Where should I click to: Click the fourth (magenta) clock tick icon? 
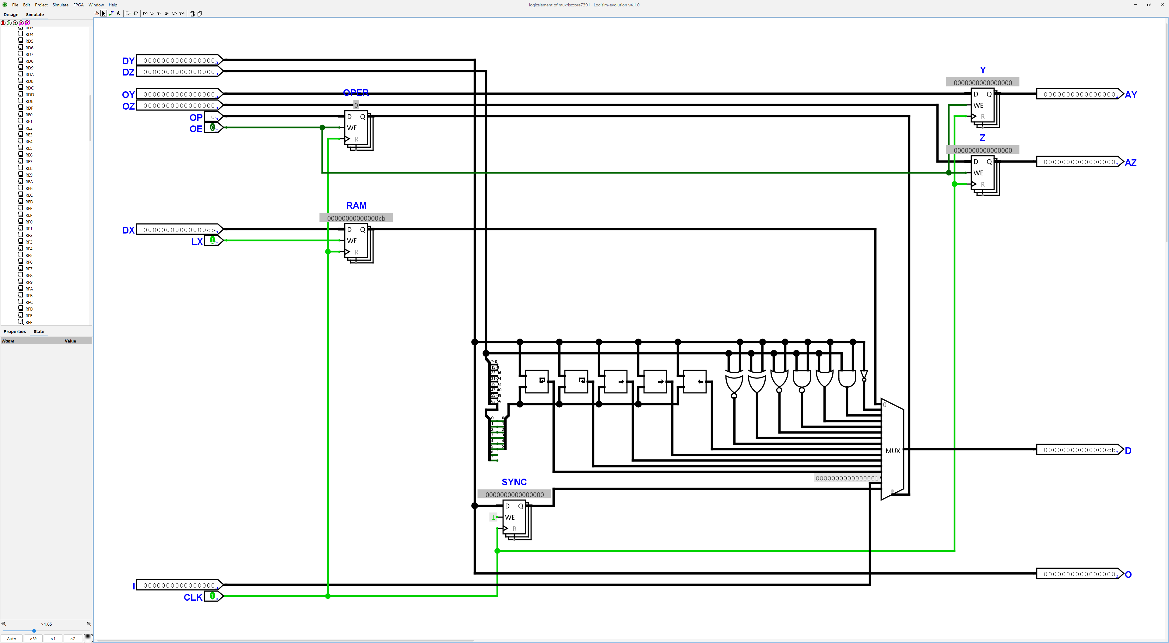[21, 23]
